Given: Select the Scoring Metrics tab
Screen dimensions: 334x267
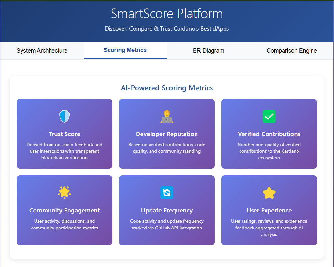Looking at the screenshot, I should point(125,50).
